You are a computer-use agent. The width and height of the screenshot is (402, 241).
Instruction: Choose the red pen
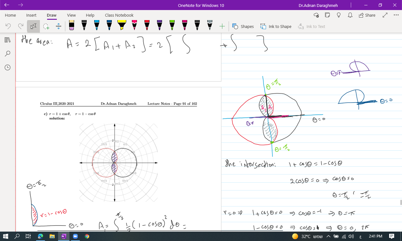(147, 25)
